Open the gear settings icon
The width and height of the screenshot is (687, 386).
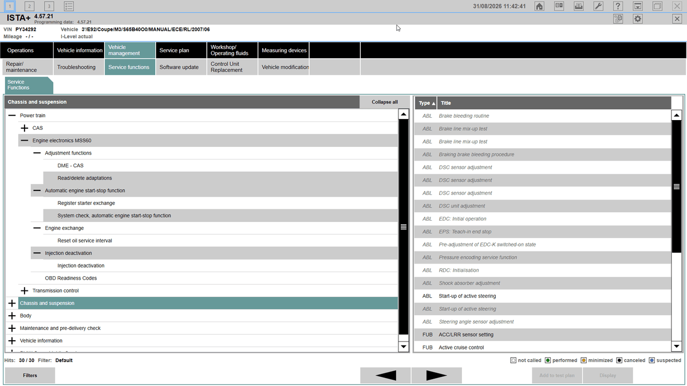click(x=638, y=19)
